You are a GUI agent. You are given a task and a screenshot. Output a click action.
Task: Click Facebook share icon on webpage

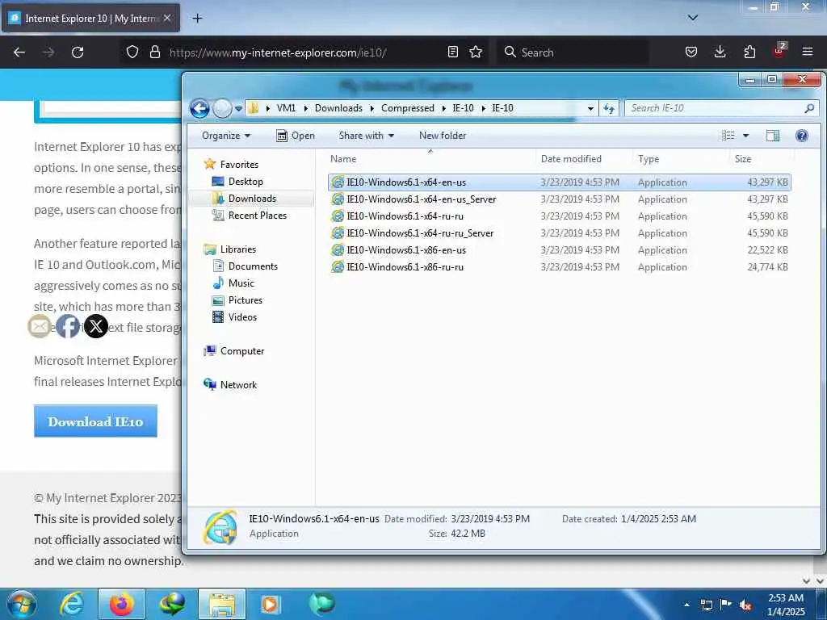coord(68,327)
